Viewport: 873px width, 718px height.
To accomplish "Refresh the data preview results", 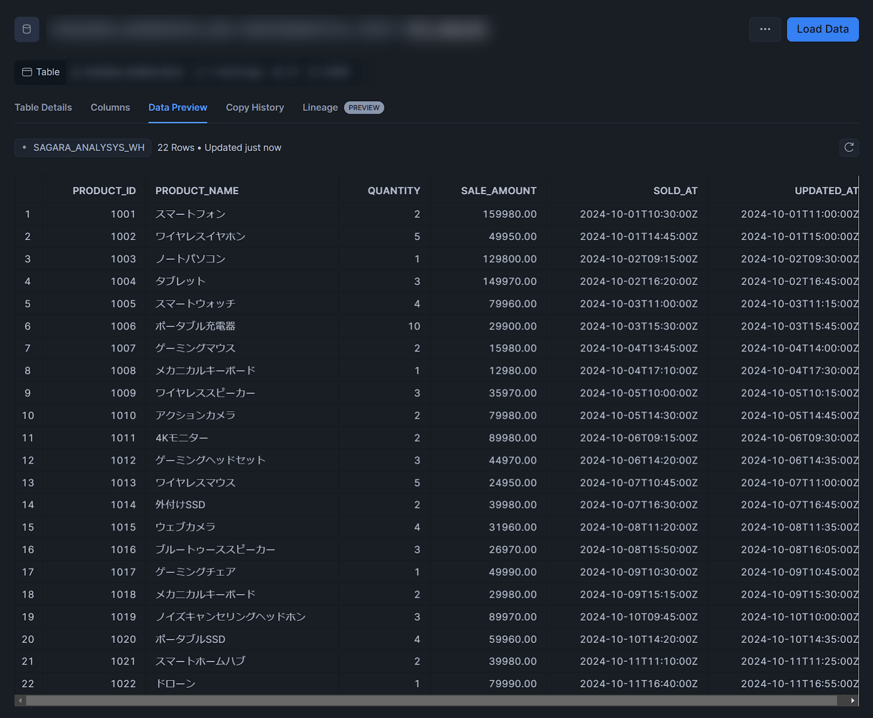I will point(849,148).
